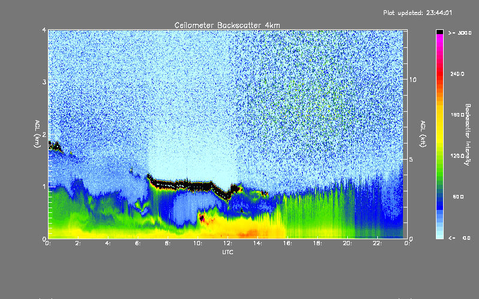479x299 pixels.
Task: Select the '4:' hour tick on UTC axis
Action: [x=108, y=243]
